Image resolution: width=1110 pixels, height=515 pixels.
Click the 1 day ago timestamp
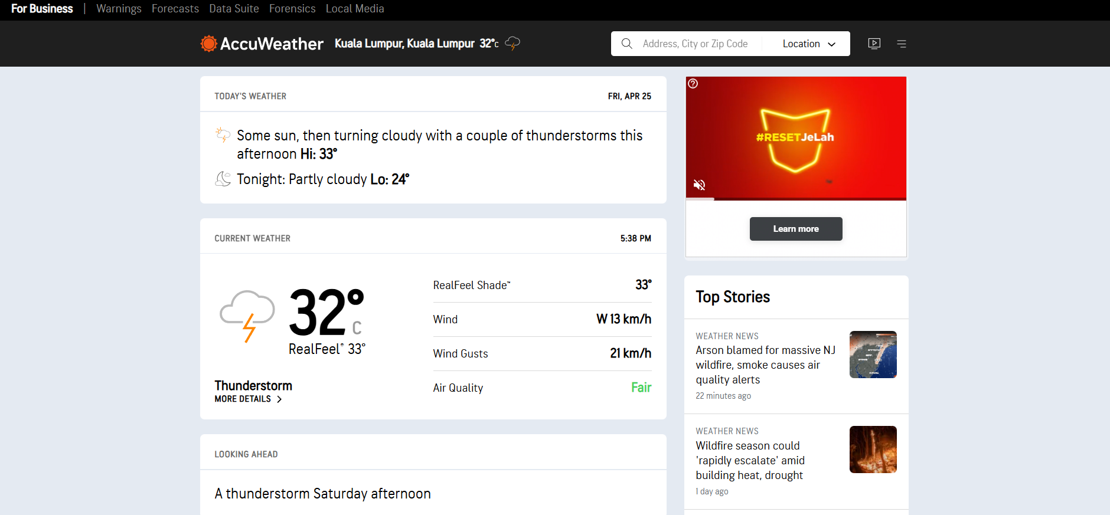tap(711, 491)
